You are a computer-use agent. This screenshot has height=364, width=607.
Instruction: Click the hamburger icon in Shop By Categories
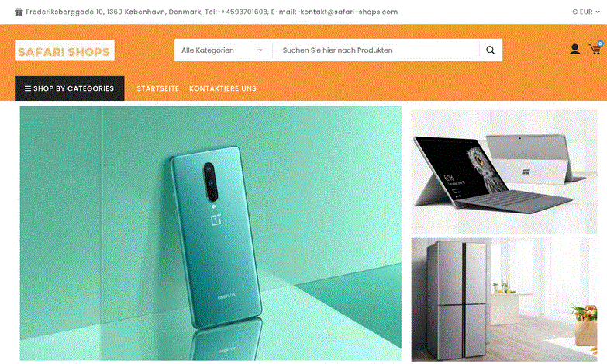(28, 88)
